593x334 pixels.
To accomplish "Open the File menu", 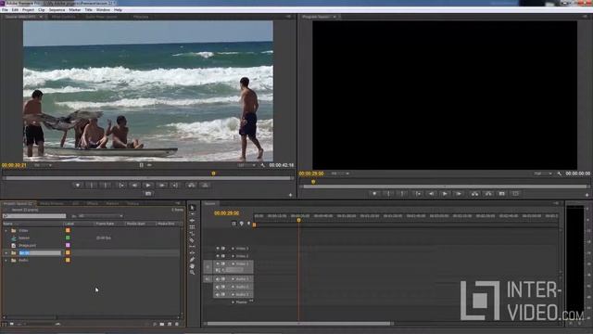I will (5, 10).
